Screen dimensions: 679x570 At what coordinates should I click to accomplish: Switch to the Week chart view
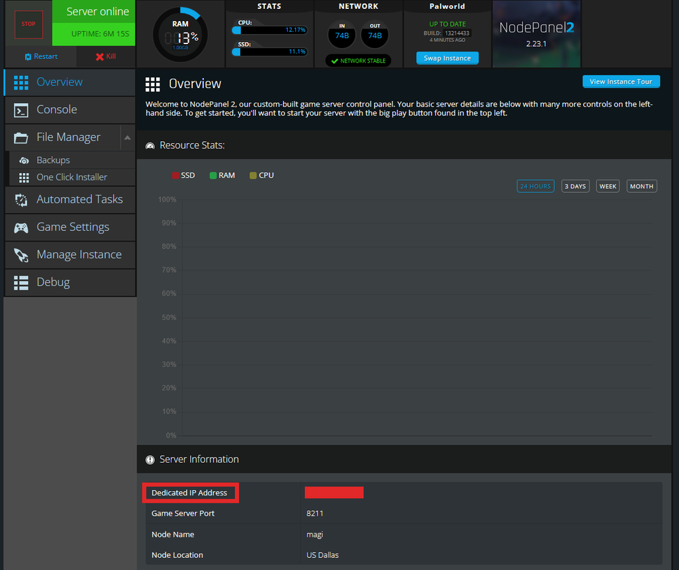coord(607,185)
